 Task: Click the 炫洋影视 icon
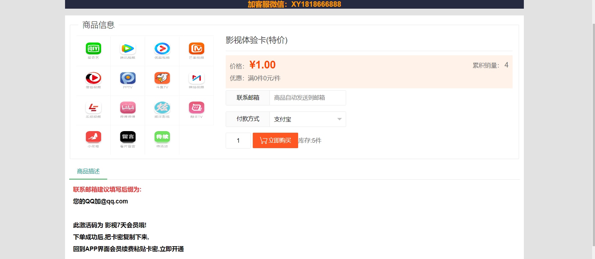tap(162, 108)
